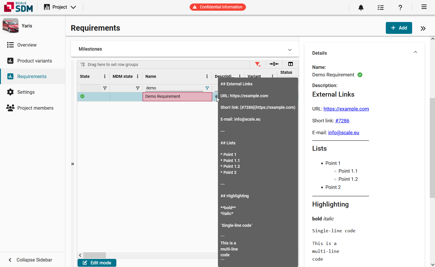This screenshot has height=267, width=435.
Task: Open the help question mark
Action: pos(400,7)
